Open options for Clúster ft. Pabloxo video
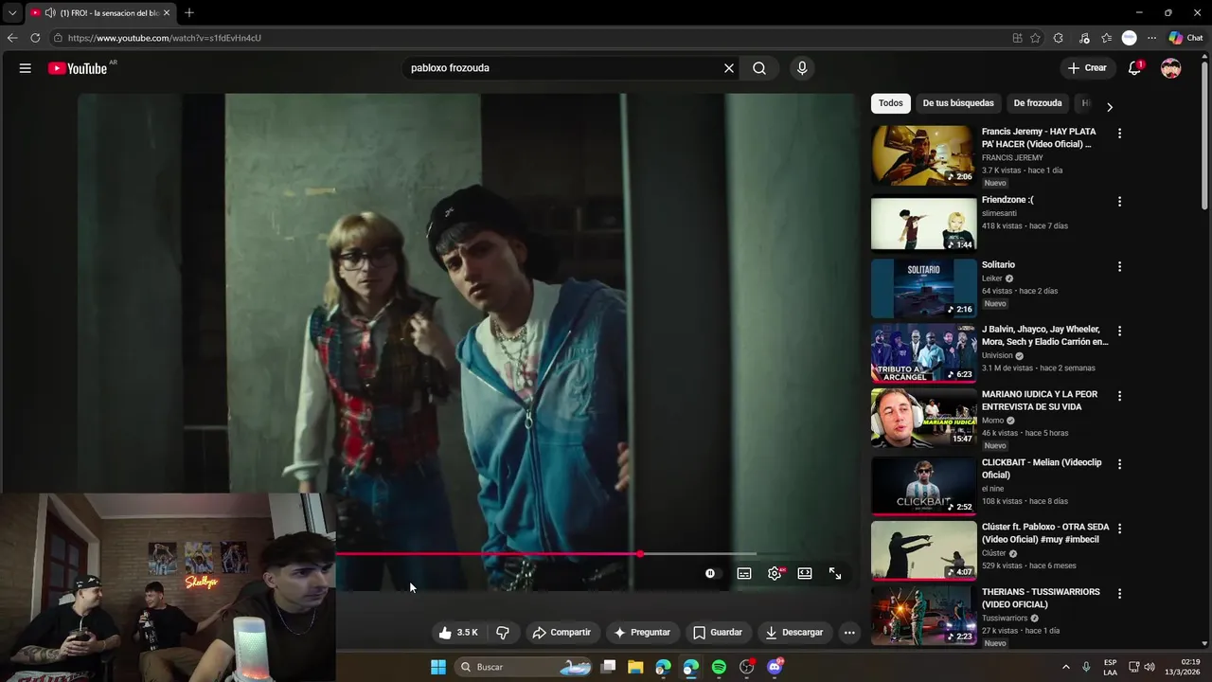Image resolution: width=1212 pixels, height=682 pixels. [1119, 529]
